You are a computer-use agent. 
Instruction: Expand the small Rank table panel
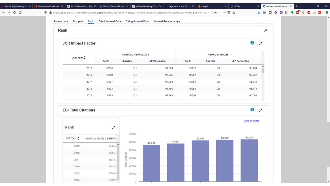(113, 128)
